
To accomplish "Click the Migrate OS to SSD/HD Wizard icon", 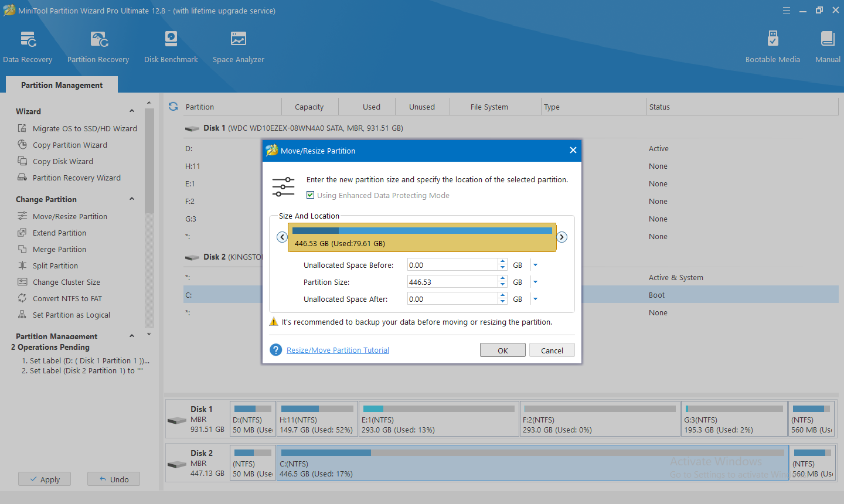I will pyautogui.click(x=22, y=128).
